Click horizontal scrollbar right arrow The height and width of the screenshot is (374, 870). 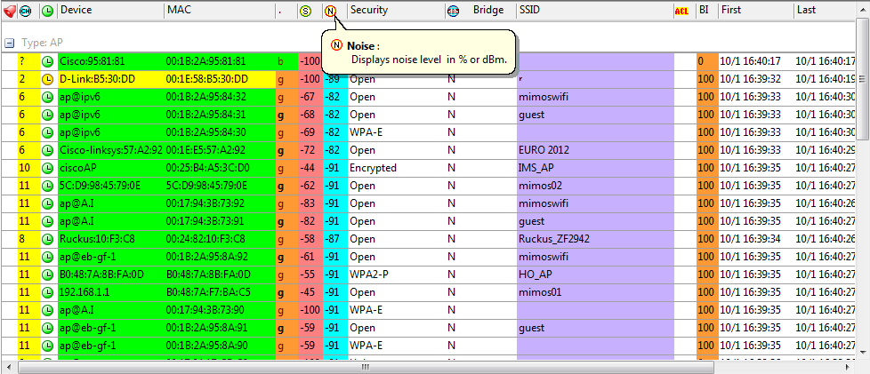848,367
